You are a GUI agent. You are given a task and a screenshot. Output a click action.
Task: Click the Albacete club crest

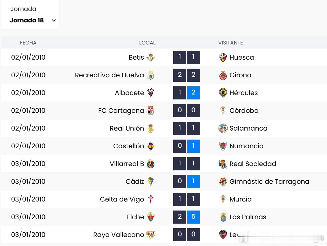[151, 93]
